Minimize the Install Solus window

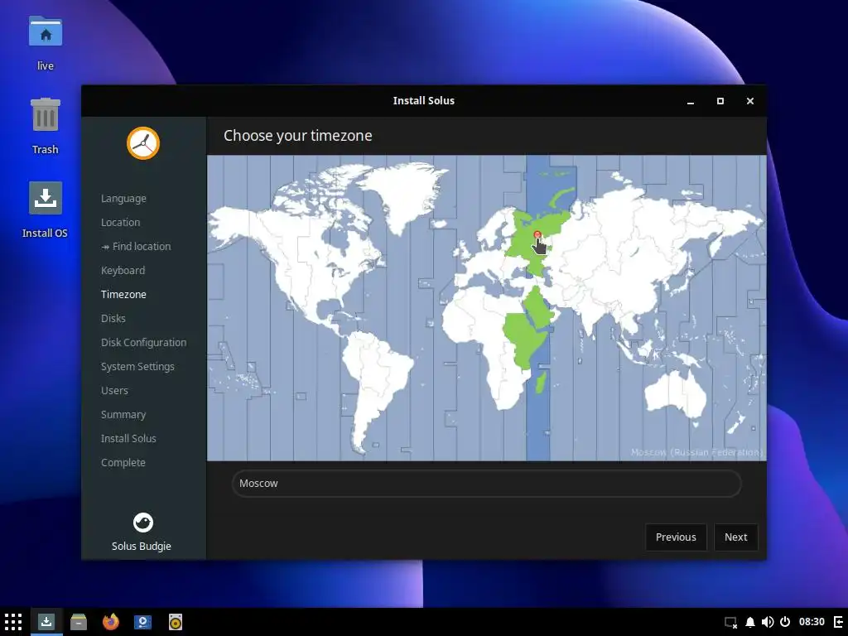(x=691, y=101)
